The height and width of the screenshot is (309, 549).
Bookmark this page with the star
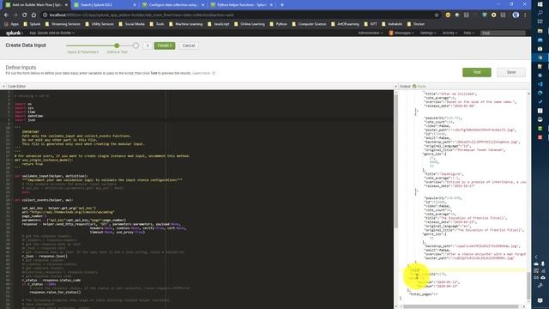tap(437, 15)
